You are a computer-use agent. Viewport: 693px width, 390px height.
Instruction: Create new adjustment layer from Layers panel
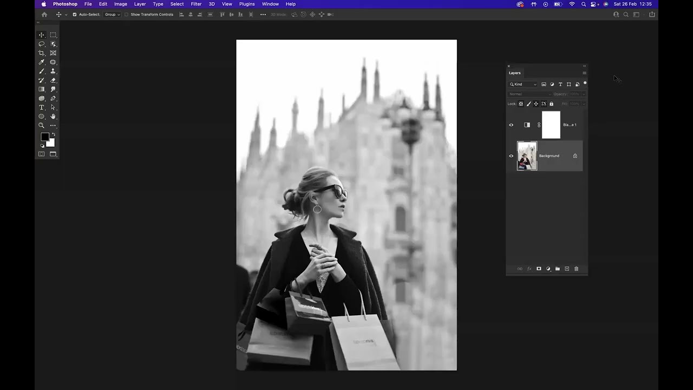click(548, 269)
